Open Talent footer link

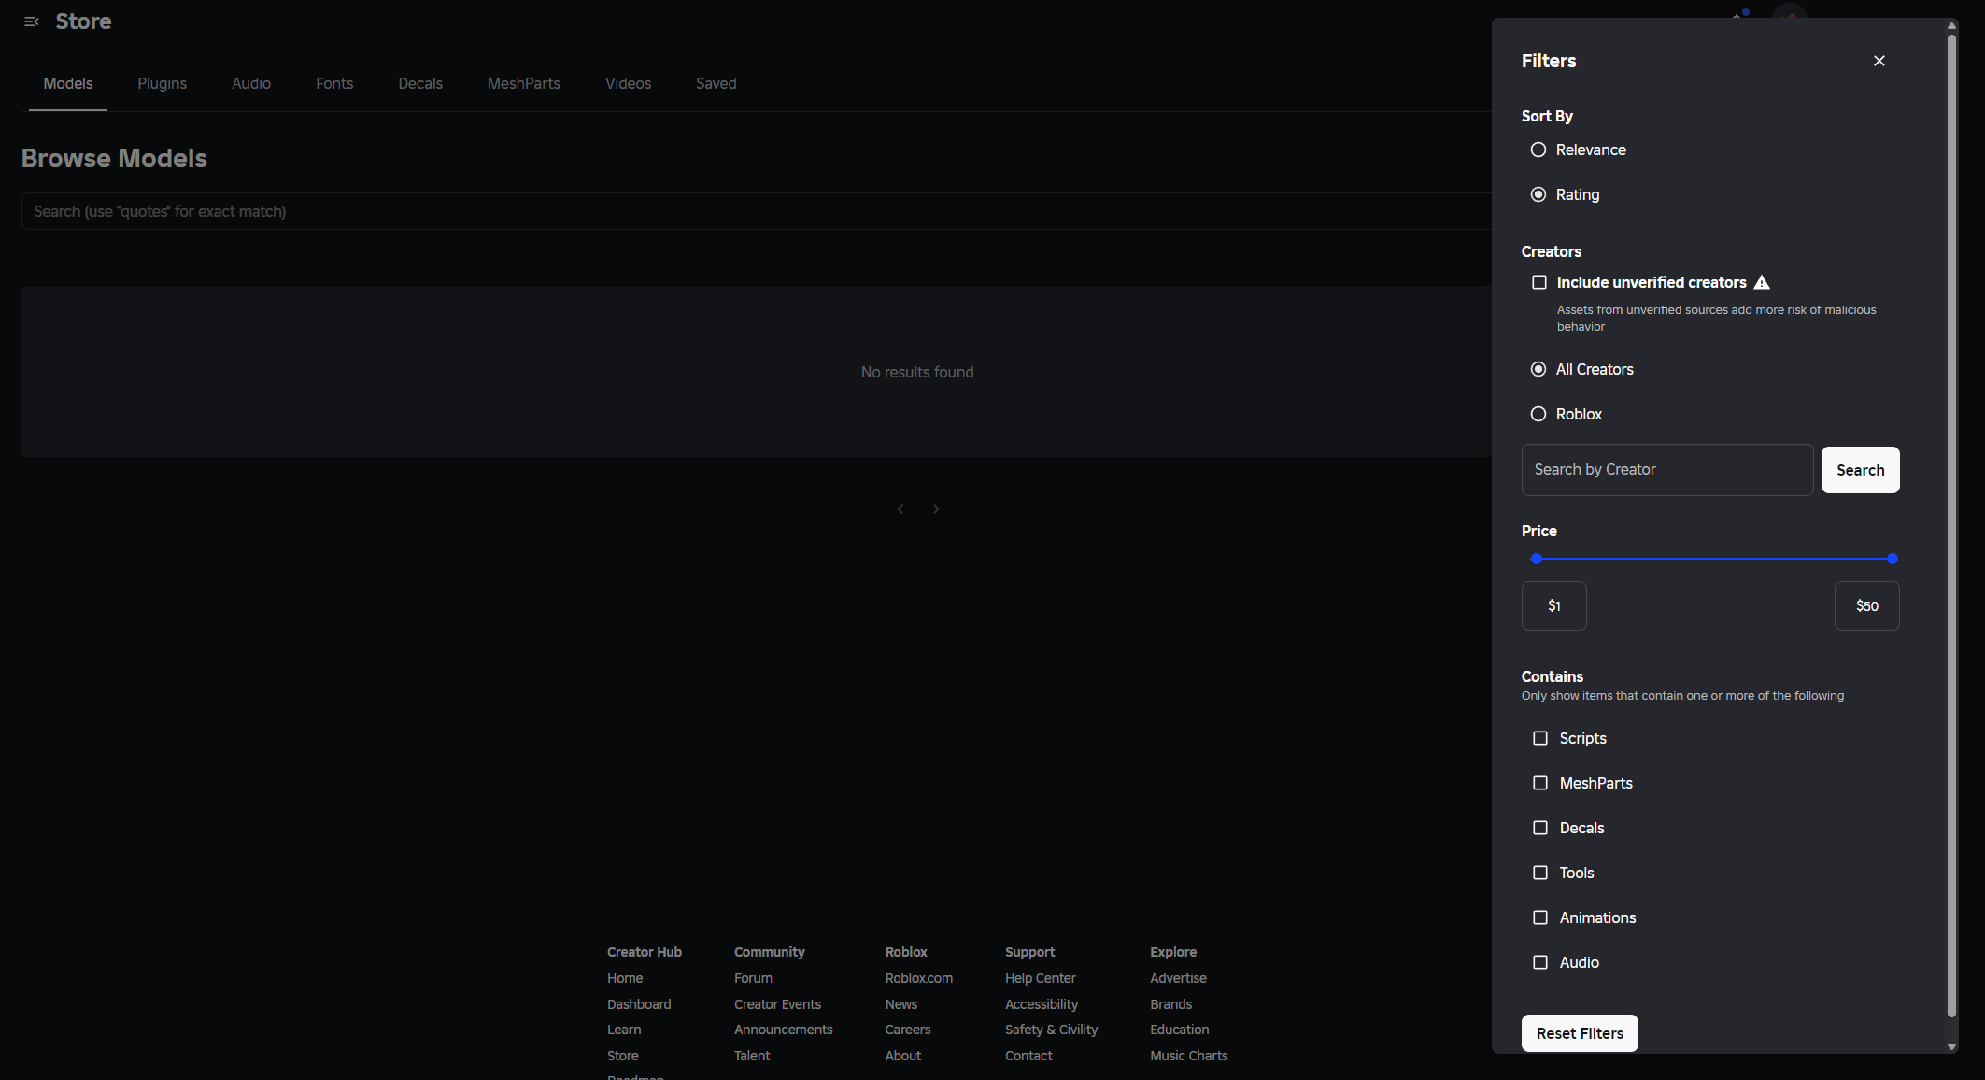point(752,1056)
